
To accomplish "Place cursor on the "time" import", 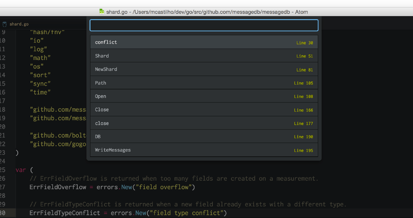I will point(40,92).
